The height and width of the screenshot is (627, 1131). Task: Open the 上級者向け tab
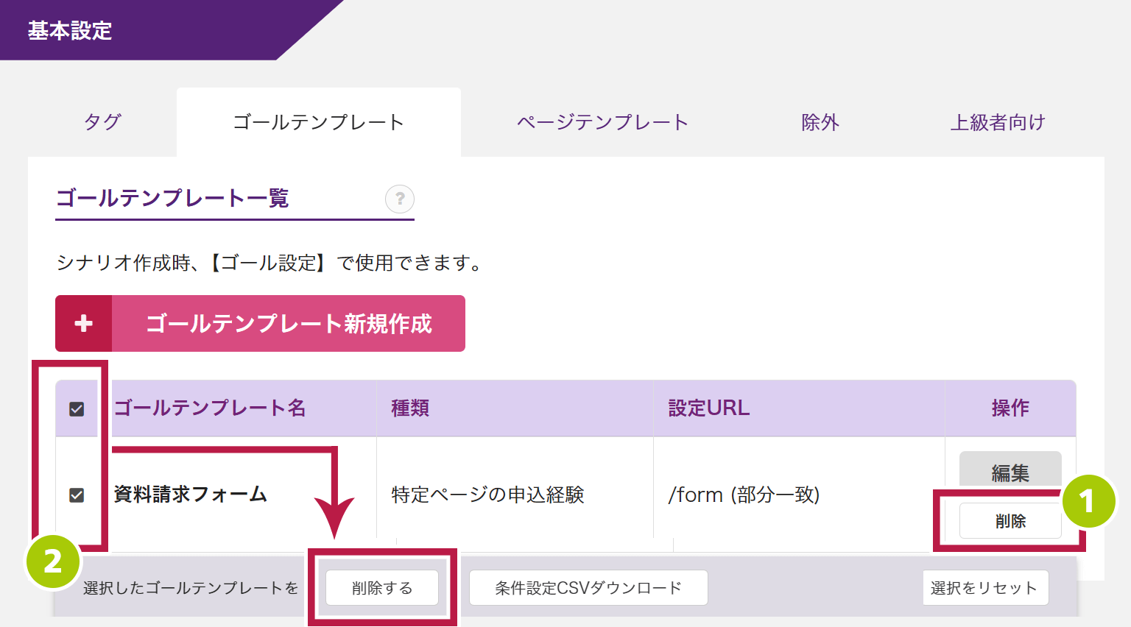998,122
